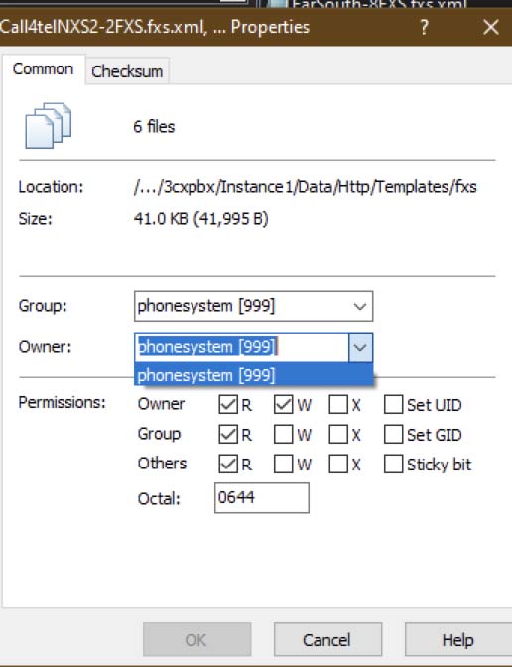Select phonesystem [999] from Owner list
This screenshot has width=512, height=667.
click(x=253, y=375)
